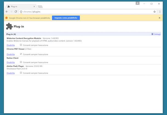The image size is (167, 115).
Task: Expand plugin details with Dettagli
Action: (x=156, y=34)
